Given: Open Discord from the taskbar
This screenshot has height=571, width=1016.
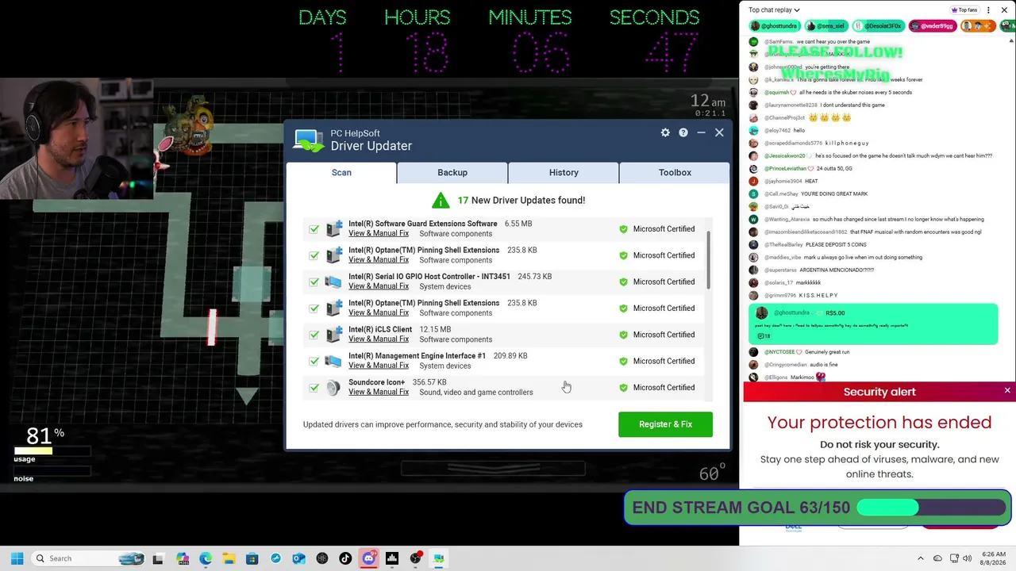Looking at the screenshot, I should (x=368, y=558).
